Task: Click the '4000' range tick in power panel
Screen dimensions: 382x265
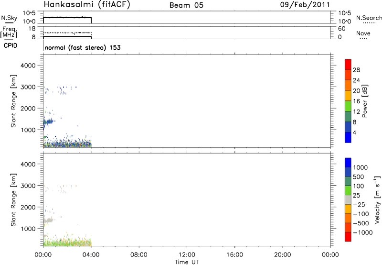Action: click(x=28, y=66)
